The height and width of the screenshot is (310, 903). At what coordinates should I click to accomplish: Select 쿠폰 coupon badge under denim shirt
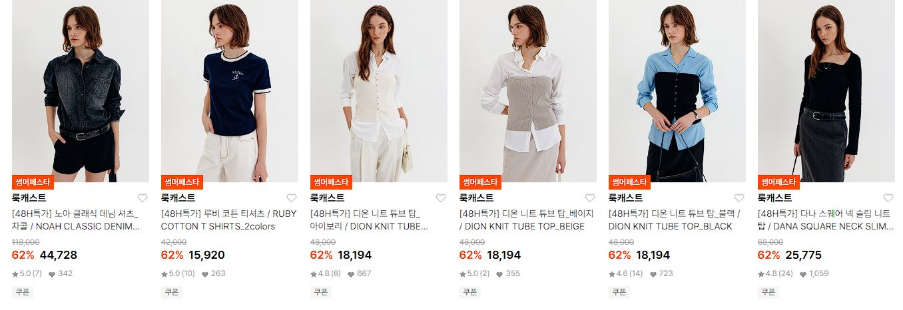point(23,292)
